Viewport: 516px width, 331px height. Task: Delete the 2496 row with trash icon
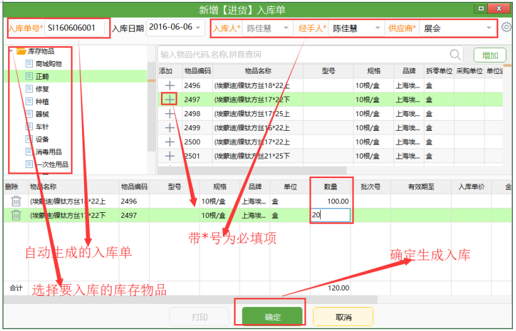[x=16, y=201]
